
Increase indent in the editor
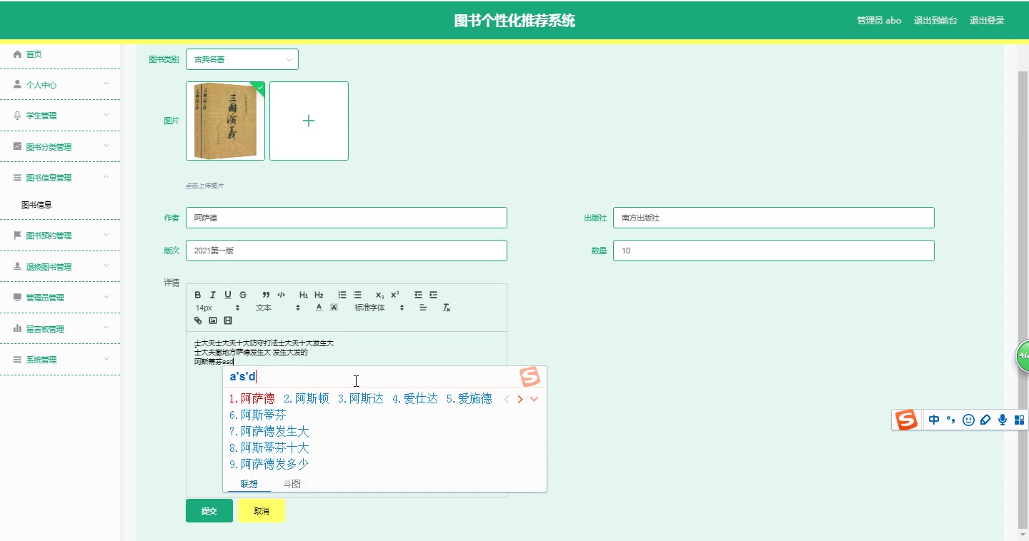pos(433,295)
